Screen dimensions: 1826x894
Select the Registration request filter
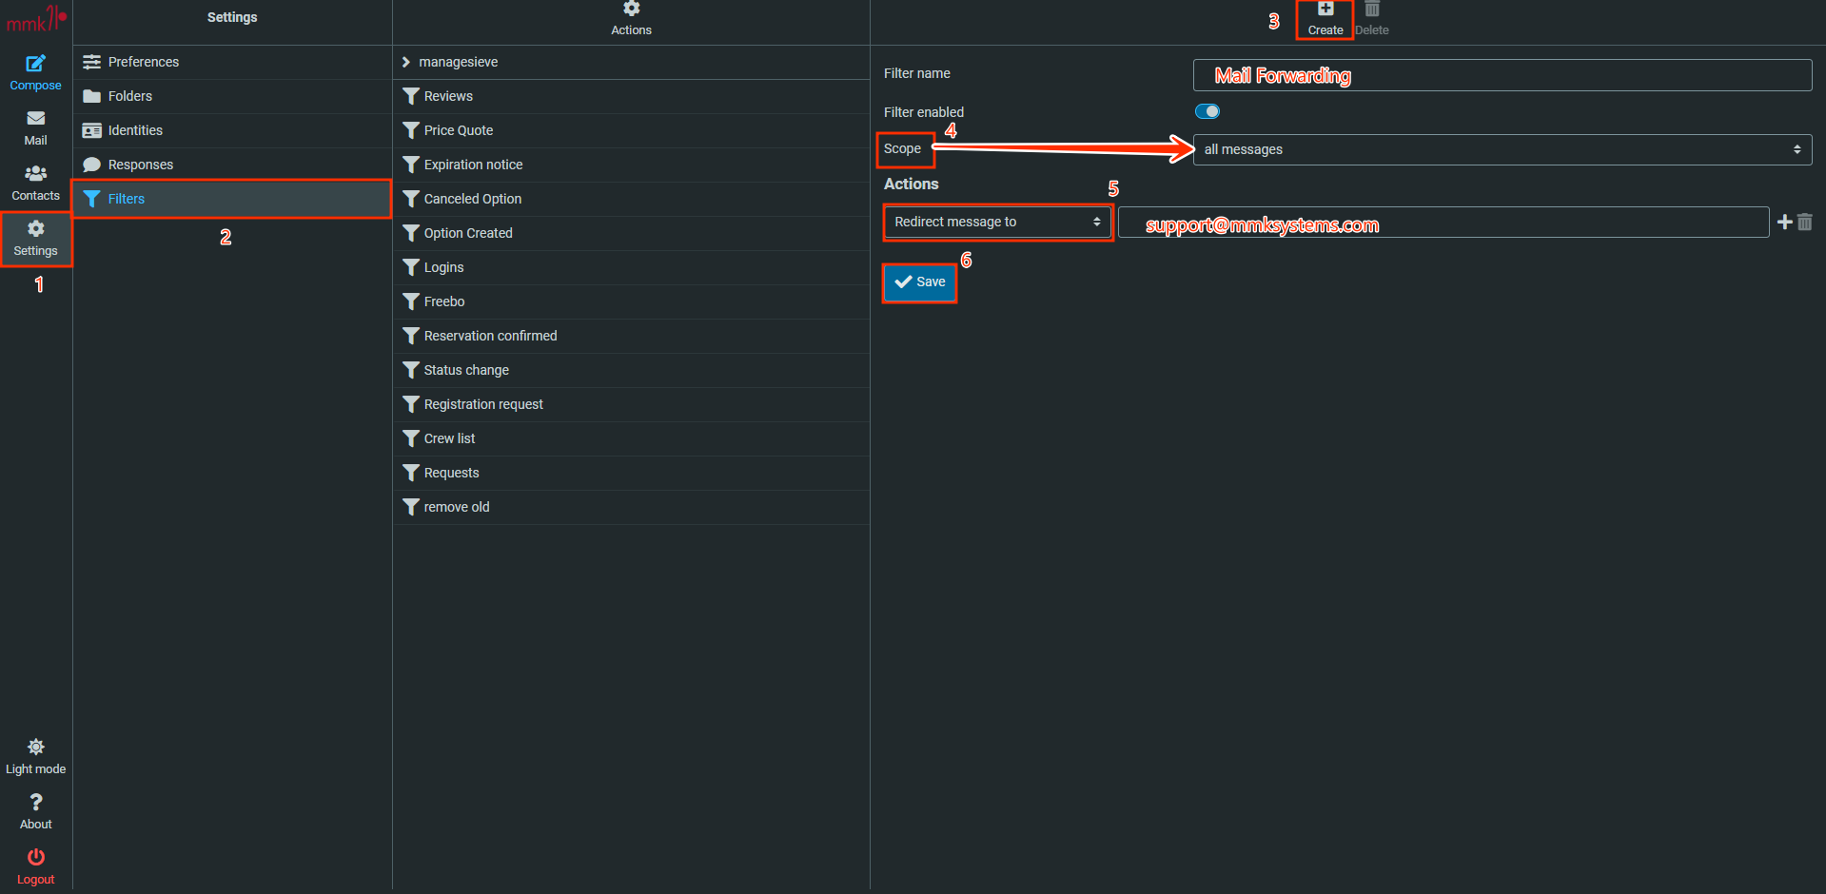632,404
